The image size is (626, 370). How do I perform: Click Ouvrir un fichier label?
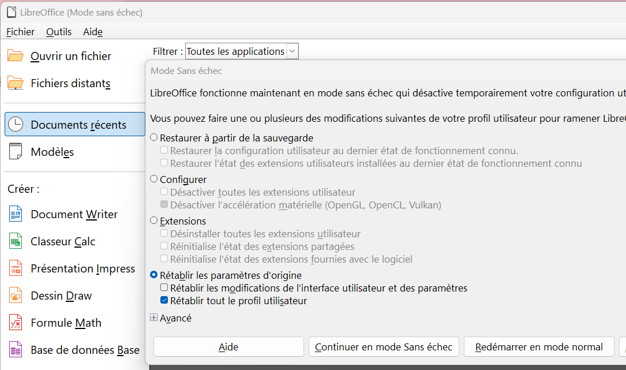[70, 56]
